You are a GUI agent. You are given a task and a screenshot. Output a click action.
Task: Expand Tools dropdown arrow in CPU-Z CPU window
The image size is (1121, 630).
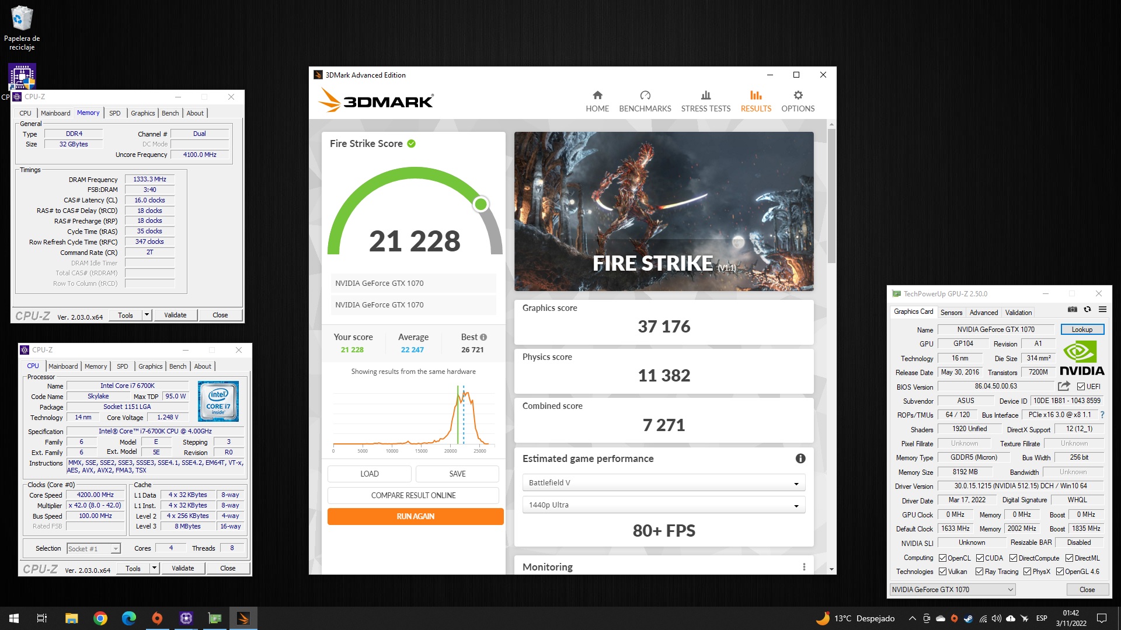point(155,568)
